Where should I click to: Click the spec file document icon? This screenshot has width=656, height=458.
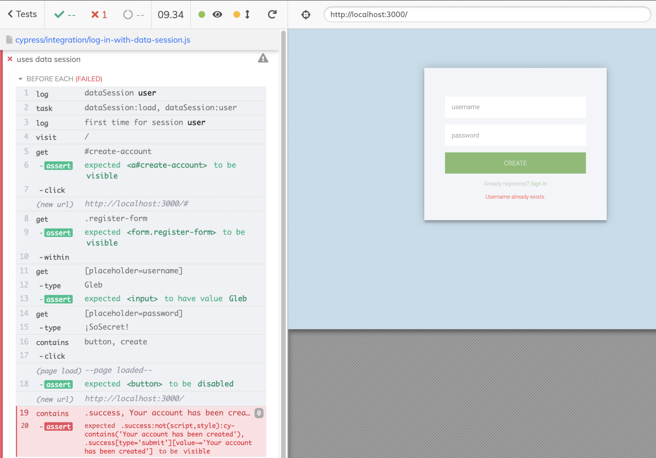coord(9,40)
